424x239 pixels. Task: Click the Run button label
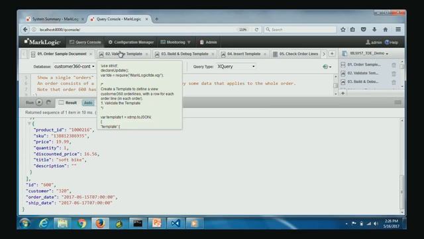coord(30,103)
